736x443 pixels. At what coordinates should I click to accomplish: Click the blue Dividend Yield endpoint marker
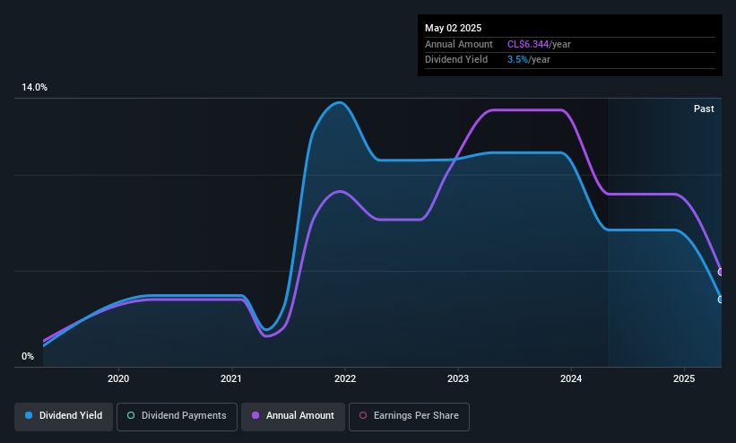(x=721, y=300)
